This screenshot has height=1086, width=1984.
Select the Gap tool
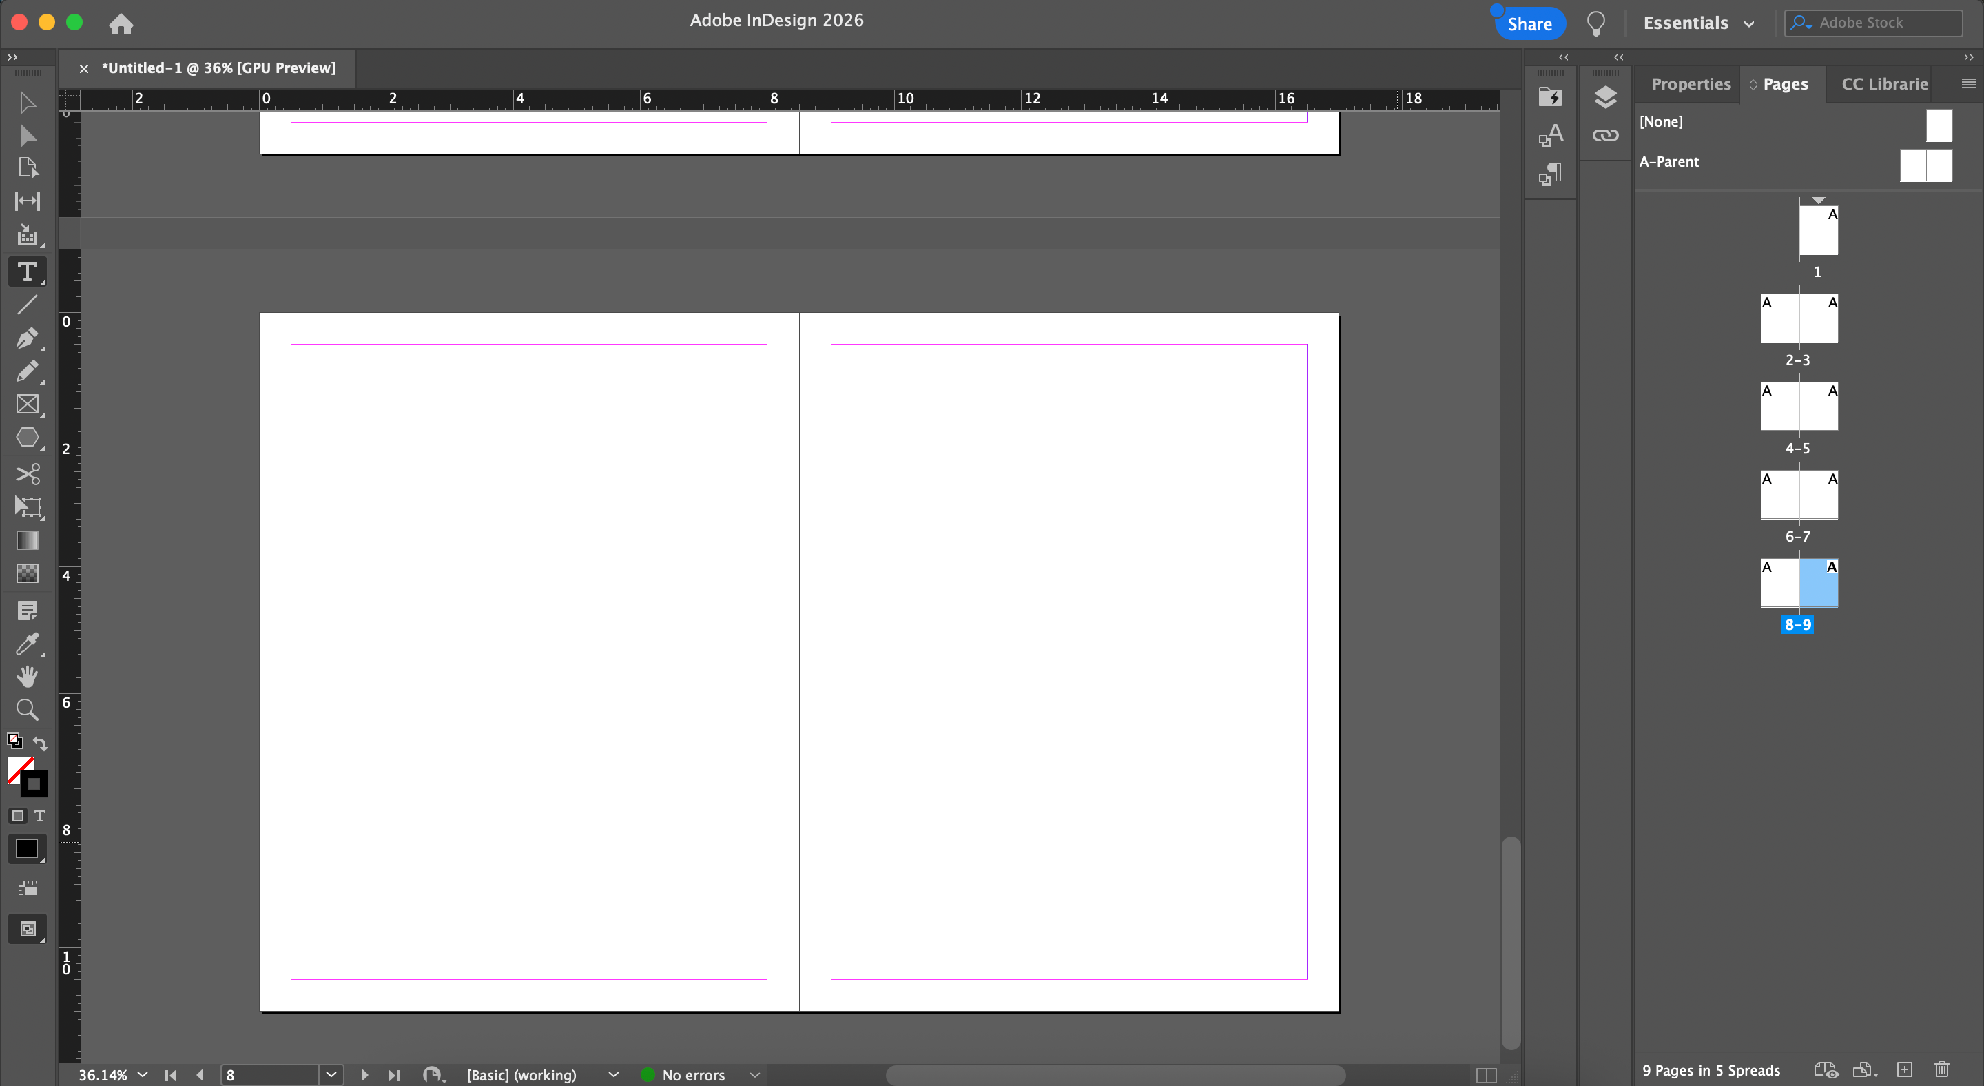point(28,201)
